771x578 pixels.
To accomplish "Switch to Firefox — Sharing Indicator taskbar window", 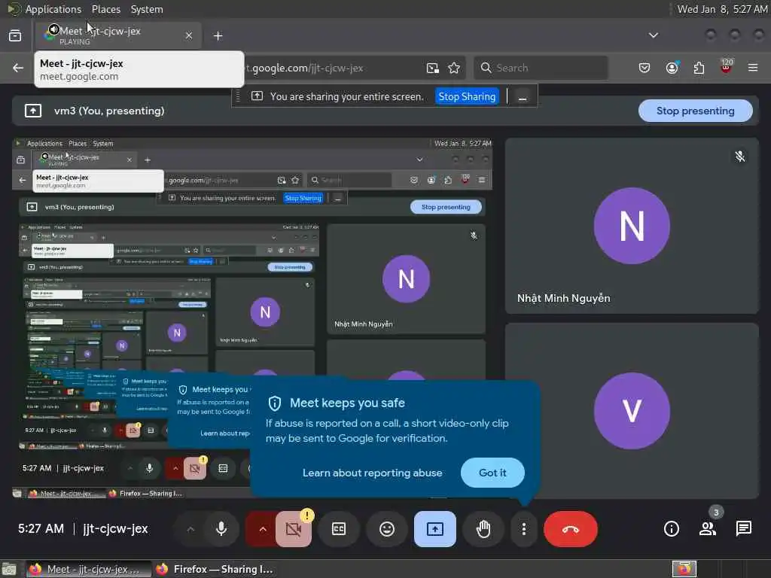I will click(x=215, y=569).
